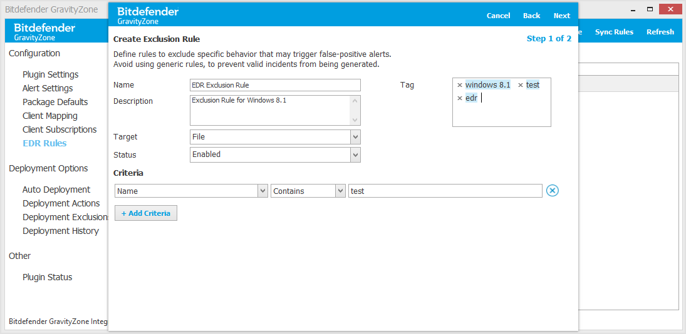Click the 'Create Exclusion Rule' heading
The image size is (686, 334).
point(157,39)
